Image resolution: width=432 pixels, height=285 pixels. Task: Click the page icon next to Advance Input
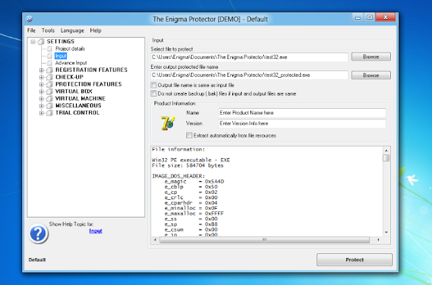[49, 63]
